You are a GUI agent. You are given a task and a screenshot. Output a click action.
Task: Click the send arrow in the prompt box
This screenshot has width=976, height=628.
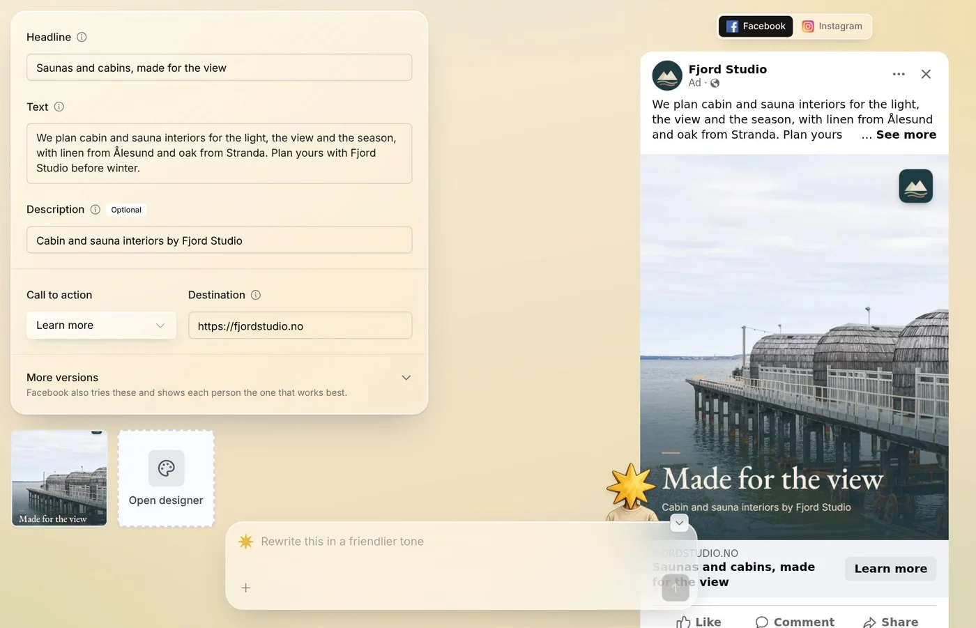676,588
